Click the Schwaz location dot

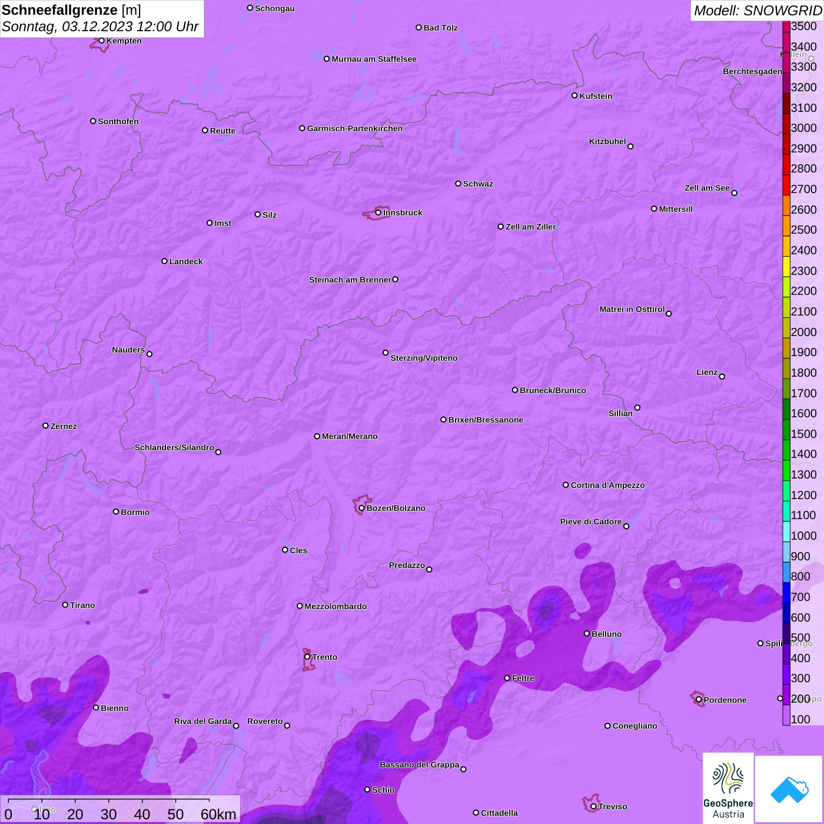458,184
